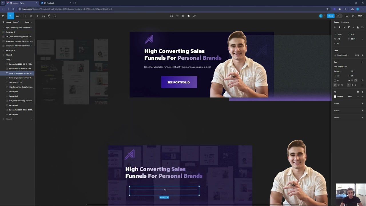Click the Create link icon in toolbar
The height and width of the screenshot is (206, 366).
(x=194, y=16)
